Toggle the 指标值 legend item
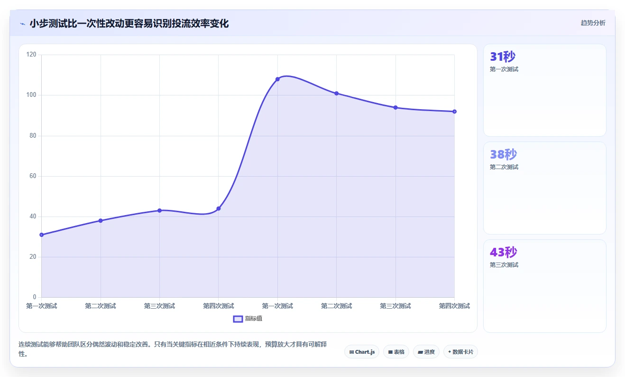Viewport: 625px width, 377px height. [x=248, y=319]
